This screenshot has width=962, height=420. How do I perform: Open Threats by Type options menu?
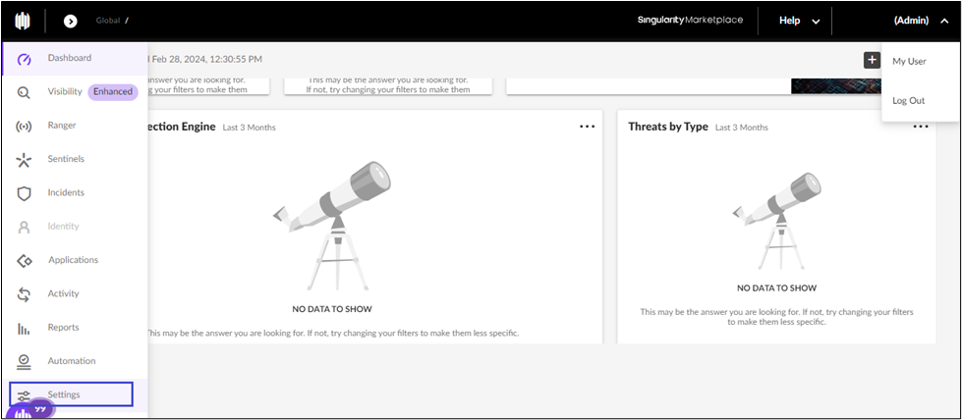920,127
